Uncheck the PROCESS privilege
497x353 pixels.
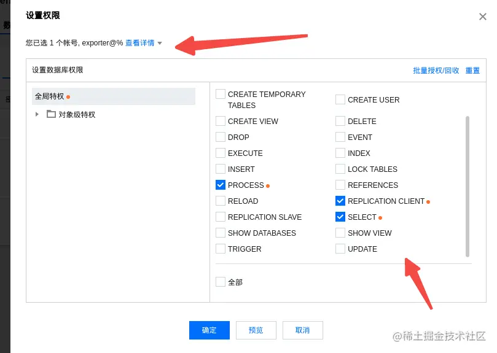pyautogui.click(x=221, y=185)
